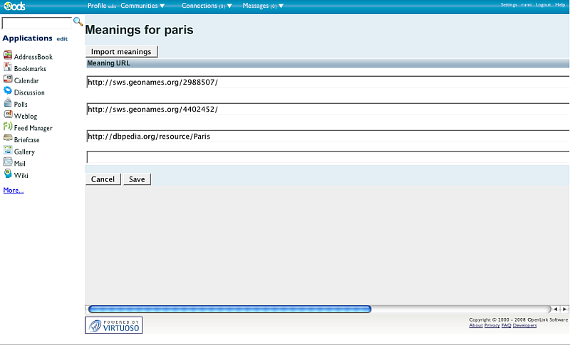Click the search magnifier icon
Viewport: 570px width, 345px height.
[78, 22]
